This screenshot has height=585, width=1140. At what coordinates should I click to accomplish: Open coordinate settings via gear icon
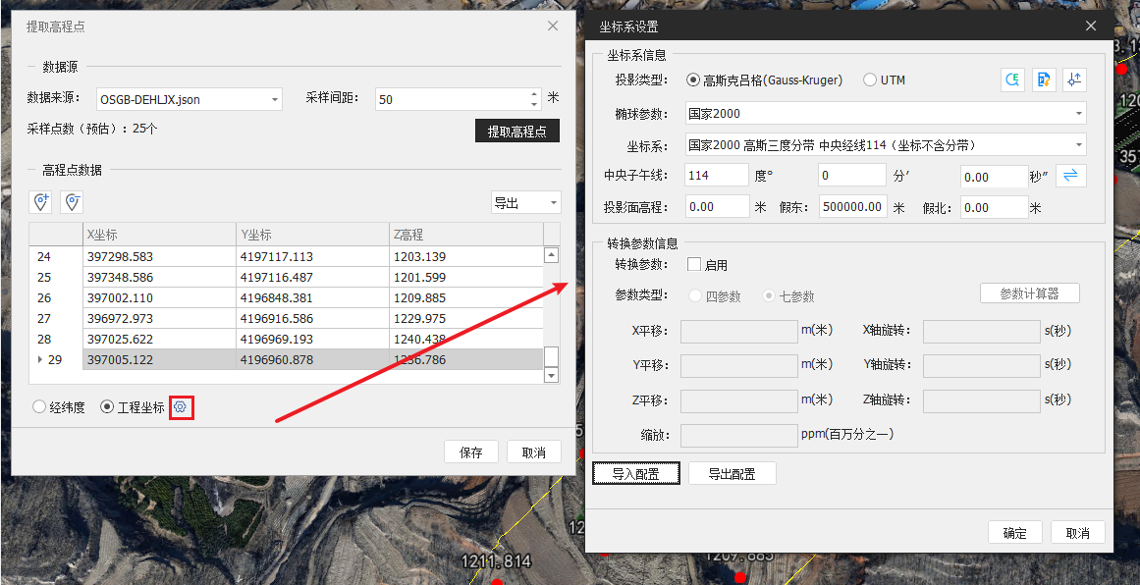coord(181,407)
